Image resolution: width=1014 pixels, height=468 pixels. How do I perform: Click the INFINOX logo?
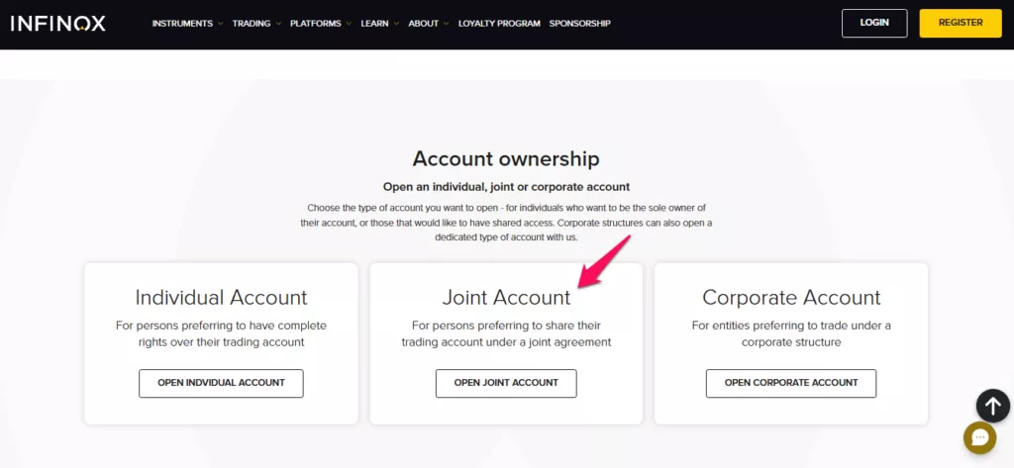click(x=58, y=24)
